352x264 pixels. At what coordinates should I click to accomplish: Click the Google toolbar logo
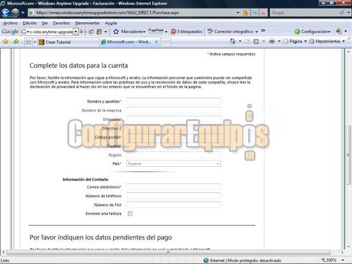pyautogui.click(x=10, y=32)
